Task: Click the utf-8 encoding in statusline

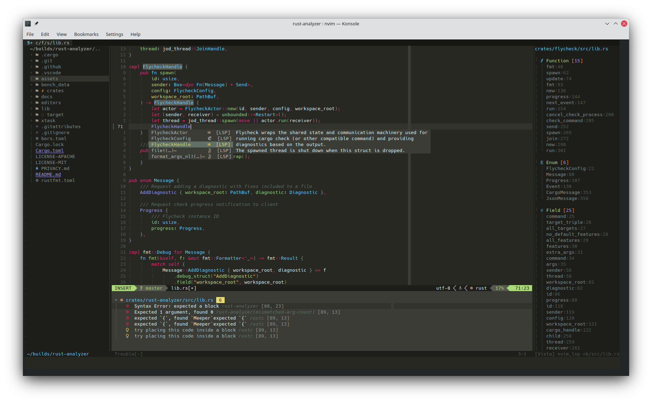Action: (x=443, y=288)
